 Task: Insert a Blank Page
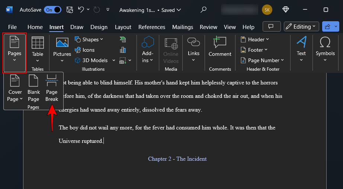(x=33, y=89)
